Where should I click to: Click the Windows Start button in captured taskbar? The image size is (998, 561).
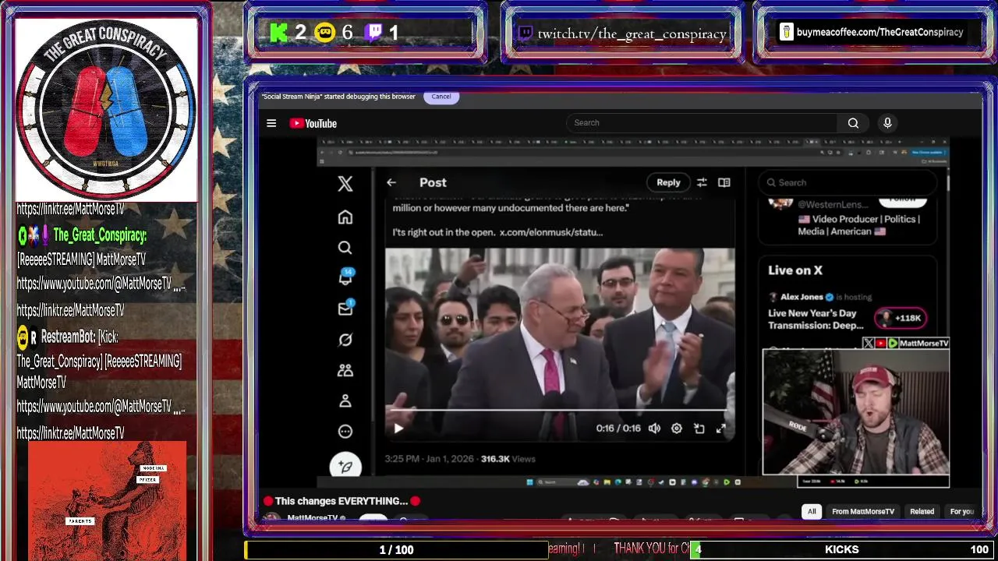click(530, 482)
